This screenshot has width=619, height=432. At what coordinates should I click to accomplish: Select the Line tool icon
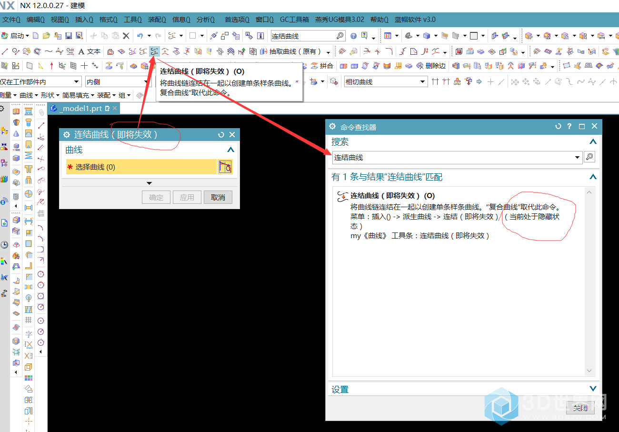pyautogui.click(x=5, y=51)
